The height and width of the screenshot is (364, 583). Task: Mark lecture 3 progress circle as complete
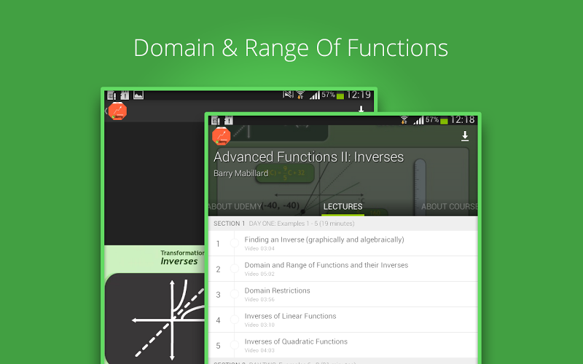(234, 294)
